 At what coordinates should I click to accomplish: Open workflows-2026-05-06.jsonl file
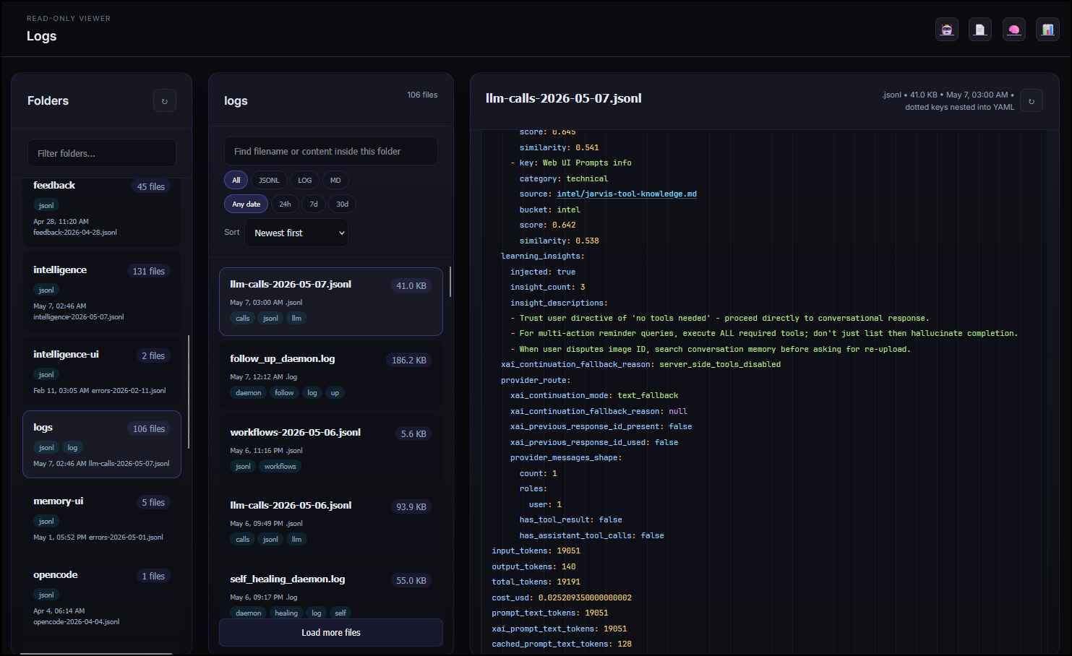(x=331, y=449)
